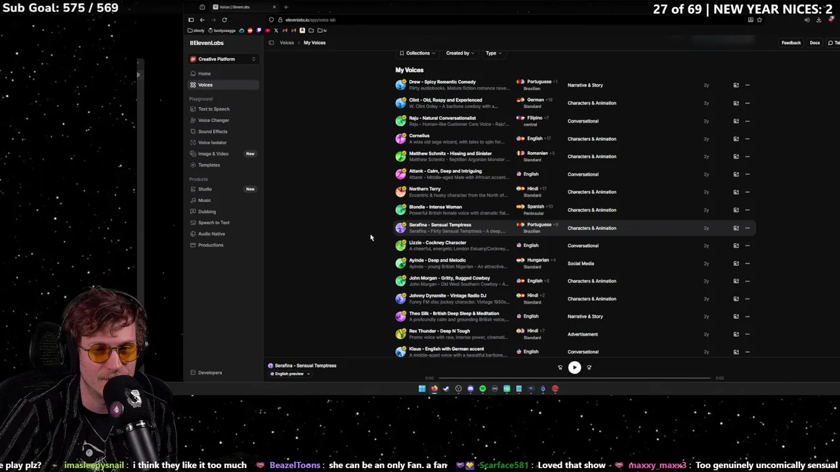This screenshot has height=472, width=840.
Task: Open Studio product
Action: tap(205, 189)
